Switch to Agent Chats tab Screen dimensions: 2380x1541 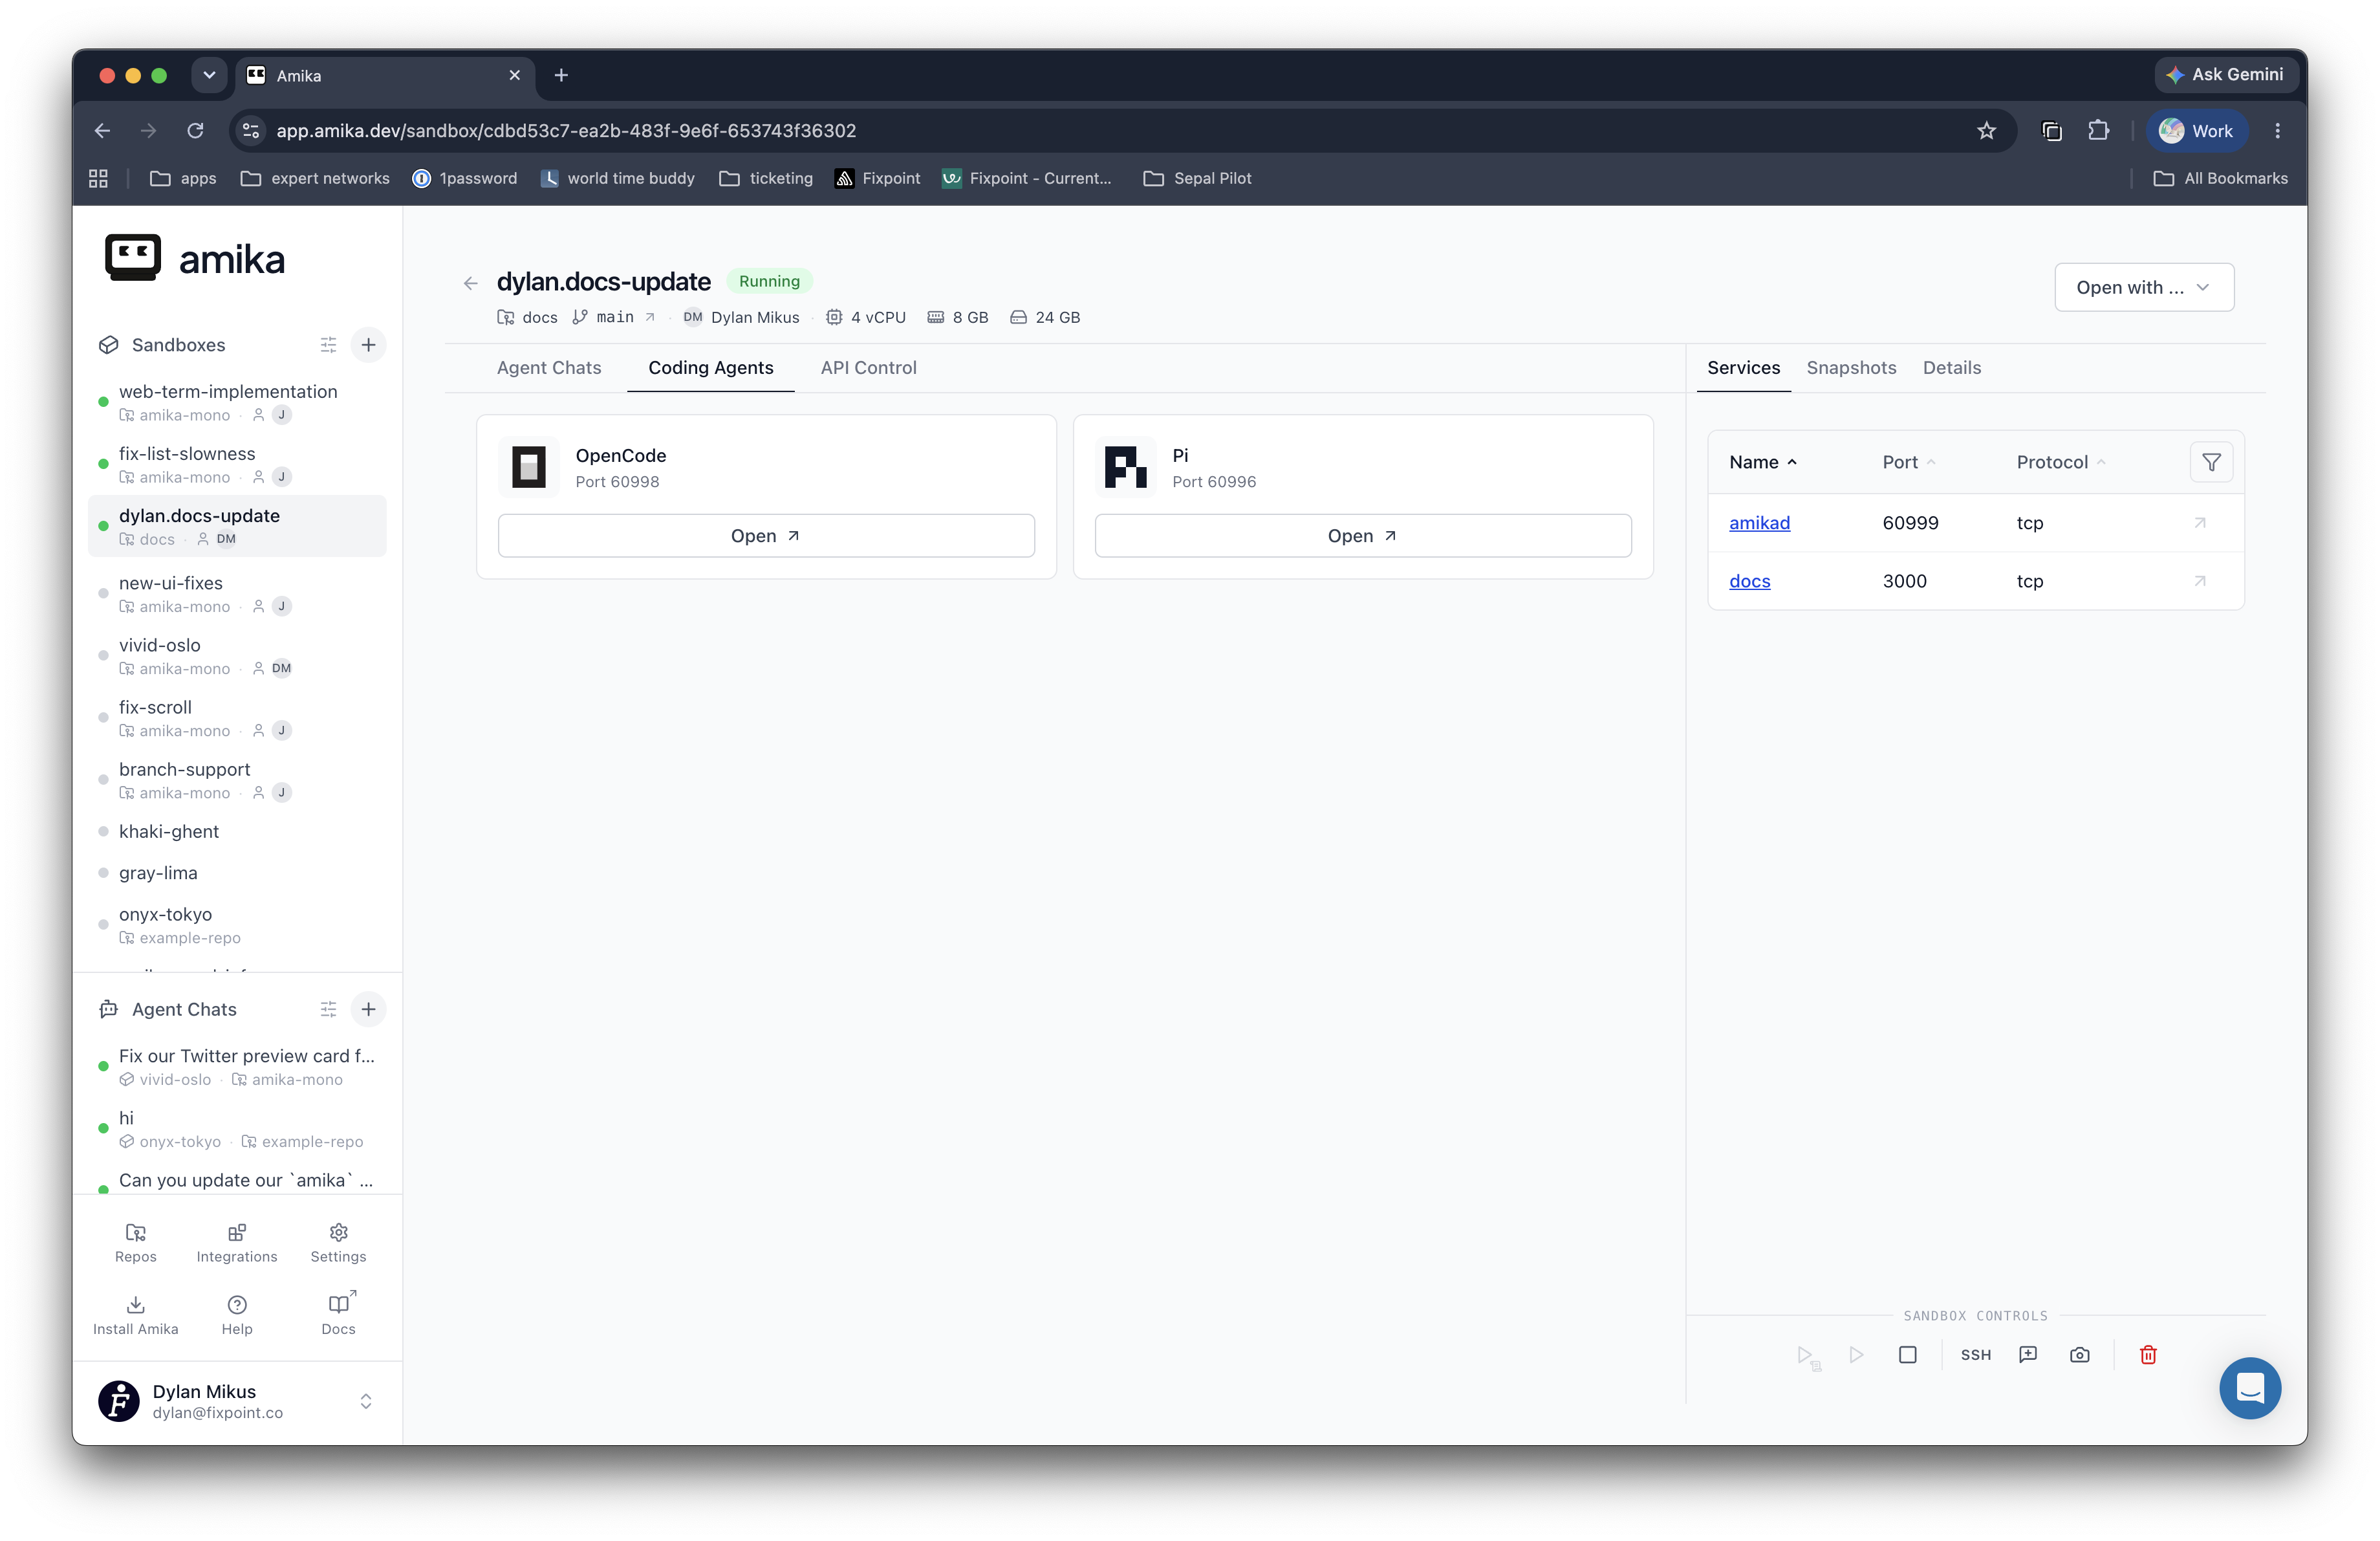(x=549, y=368)
